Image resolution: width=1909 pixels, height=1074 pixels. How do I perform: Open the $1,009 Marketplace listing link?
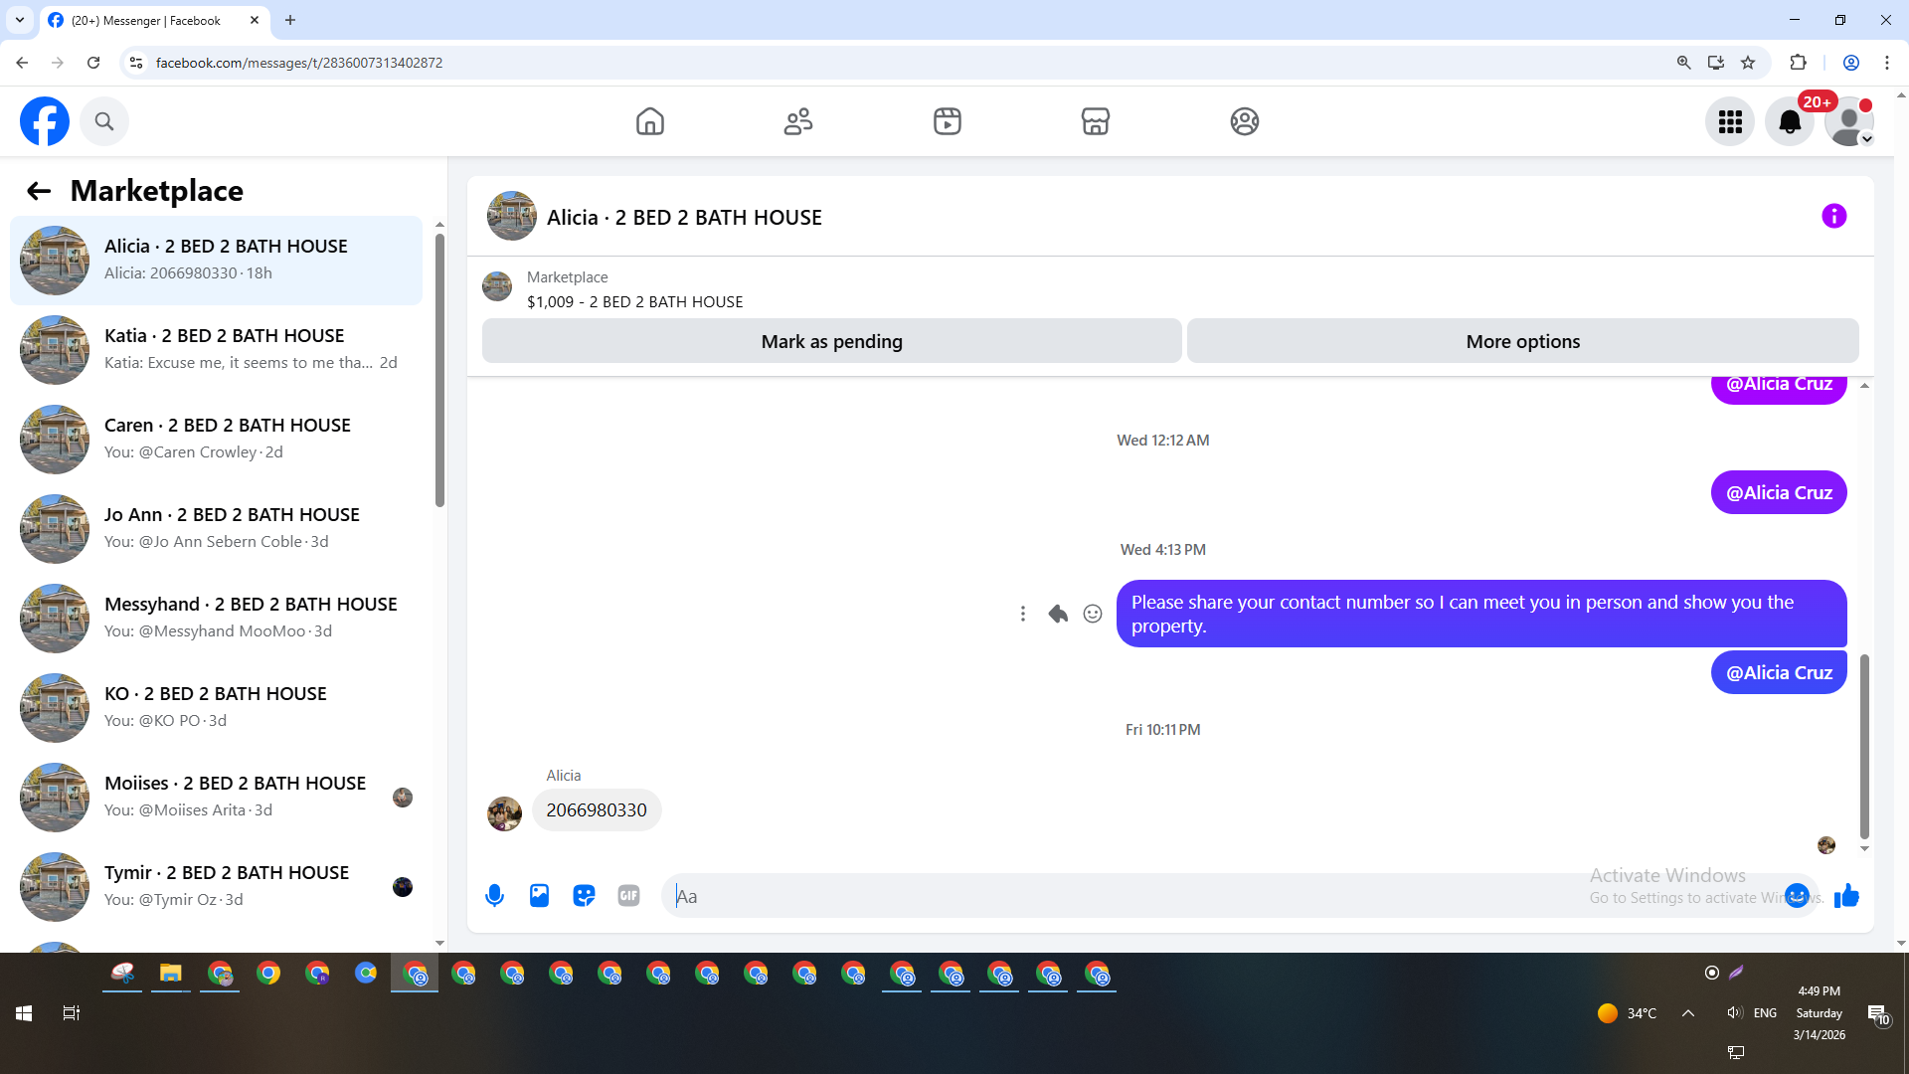click(634, 301)
